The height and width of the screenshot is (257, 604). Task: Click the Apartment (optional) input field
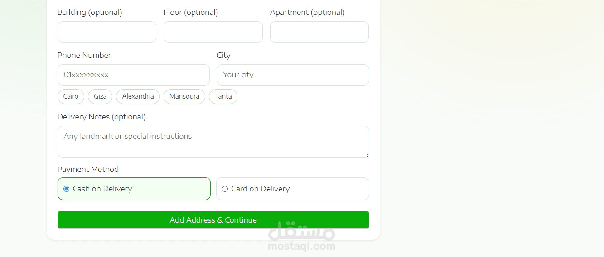[319, 32]
